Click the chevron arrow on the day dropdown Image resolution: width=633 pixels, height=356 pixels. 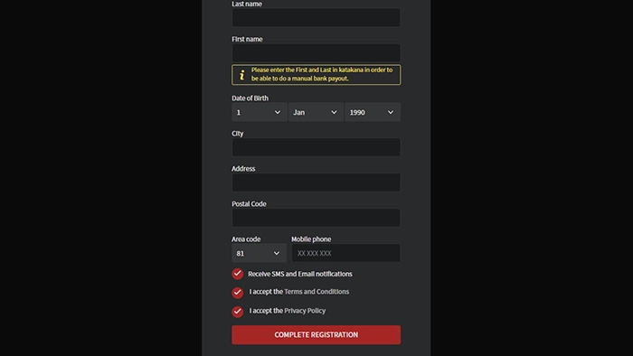[278, 112]
